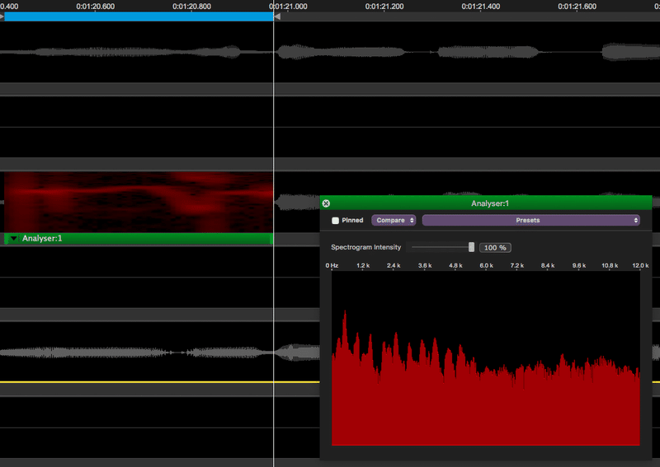
Task: Click timeline ruler at 0:01:20.600
Action: coord(95,7)
